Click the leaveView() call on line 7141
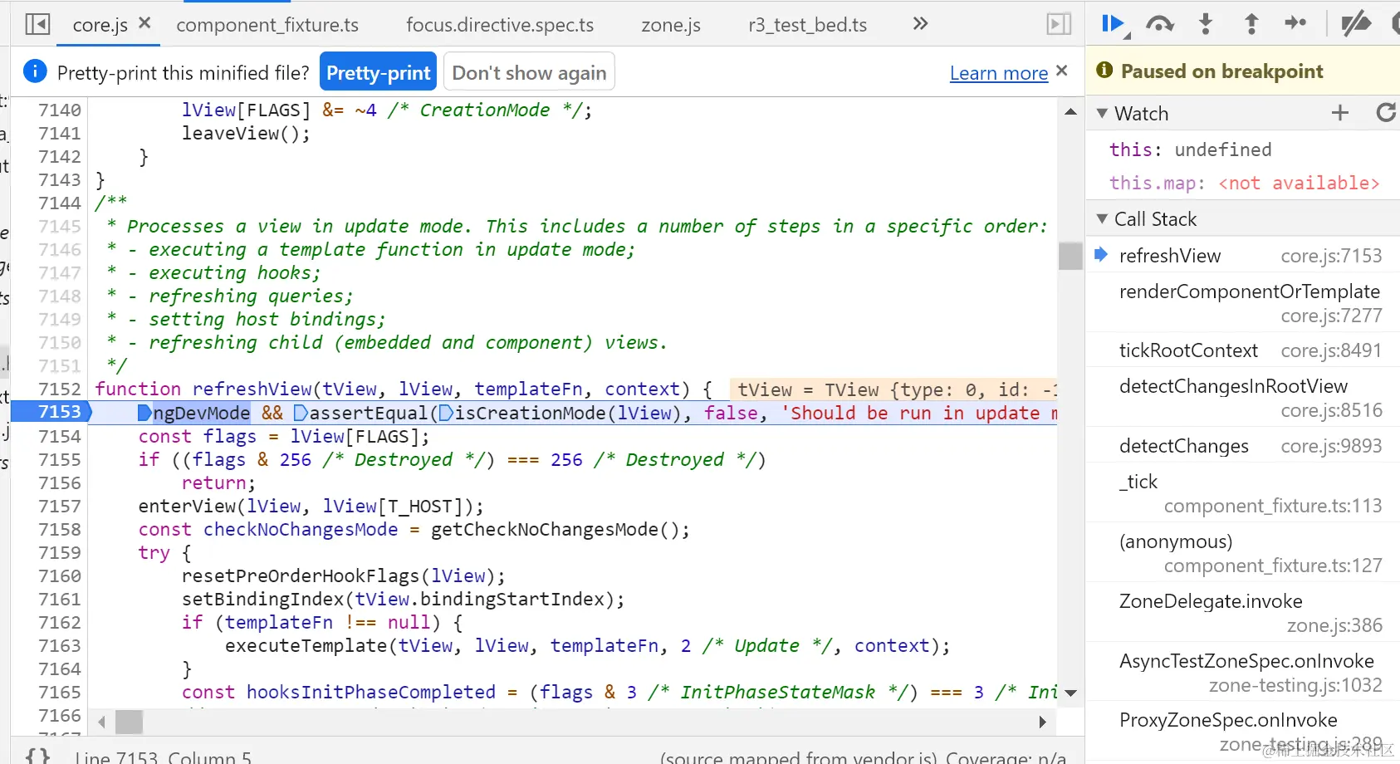Screen dimensions: 1400x764 tap(246, 133)
